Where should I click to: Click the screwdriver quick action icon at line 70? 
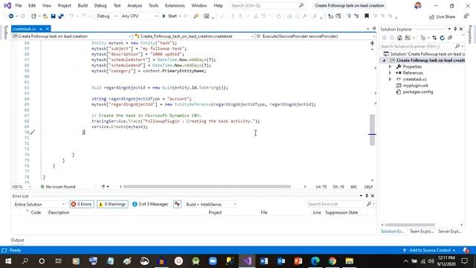point(33,133)
